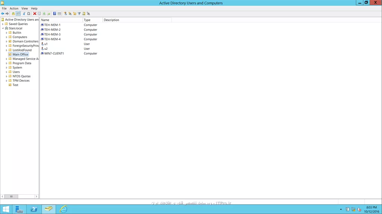Click the red X Delete icon
This screenshot has height=214, width=382.
pyautogui.click(x=35, y=14)
